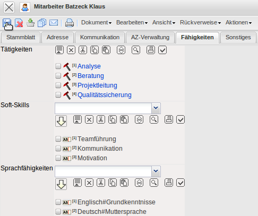Screen dimensions: 258x216
Task: Click the save floppy disk icon
Action: [x=7, y=23]
